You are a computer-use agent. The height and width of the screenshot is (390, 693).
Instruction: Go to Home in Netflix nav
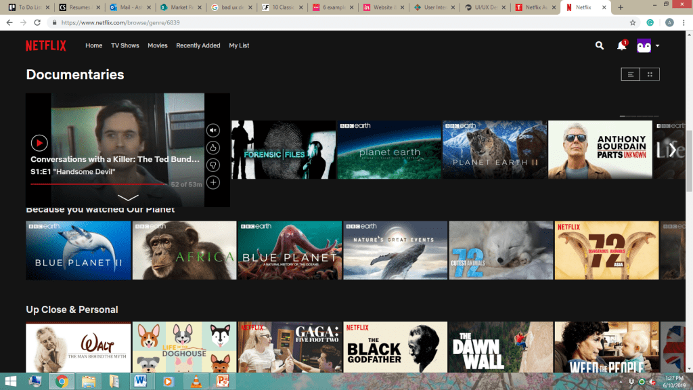pos(93,45)
